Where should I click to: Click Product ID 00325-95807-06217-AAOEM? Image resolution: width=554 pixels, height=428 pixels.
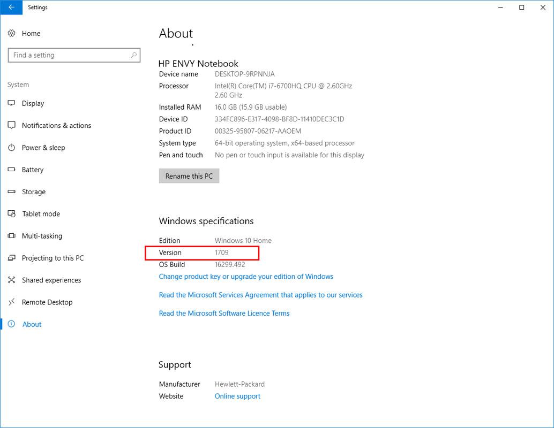[x=258, y=131]
